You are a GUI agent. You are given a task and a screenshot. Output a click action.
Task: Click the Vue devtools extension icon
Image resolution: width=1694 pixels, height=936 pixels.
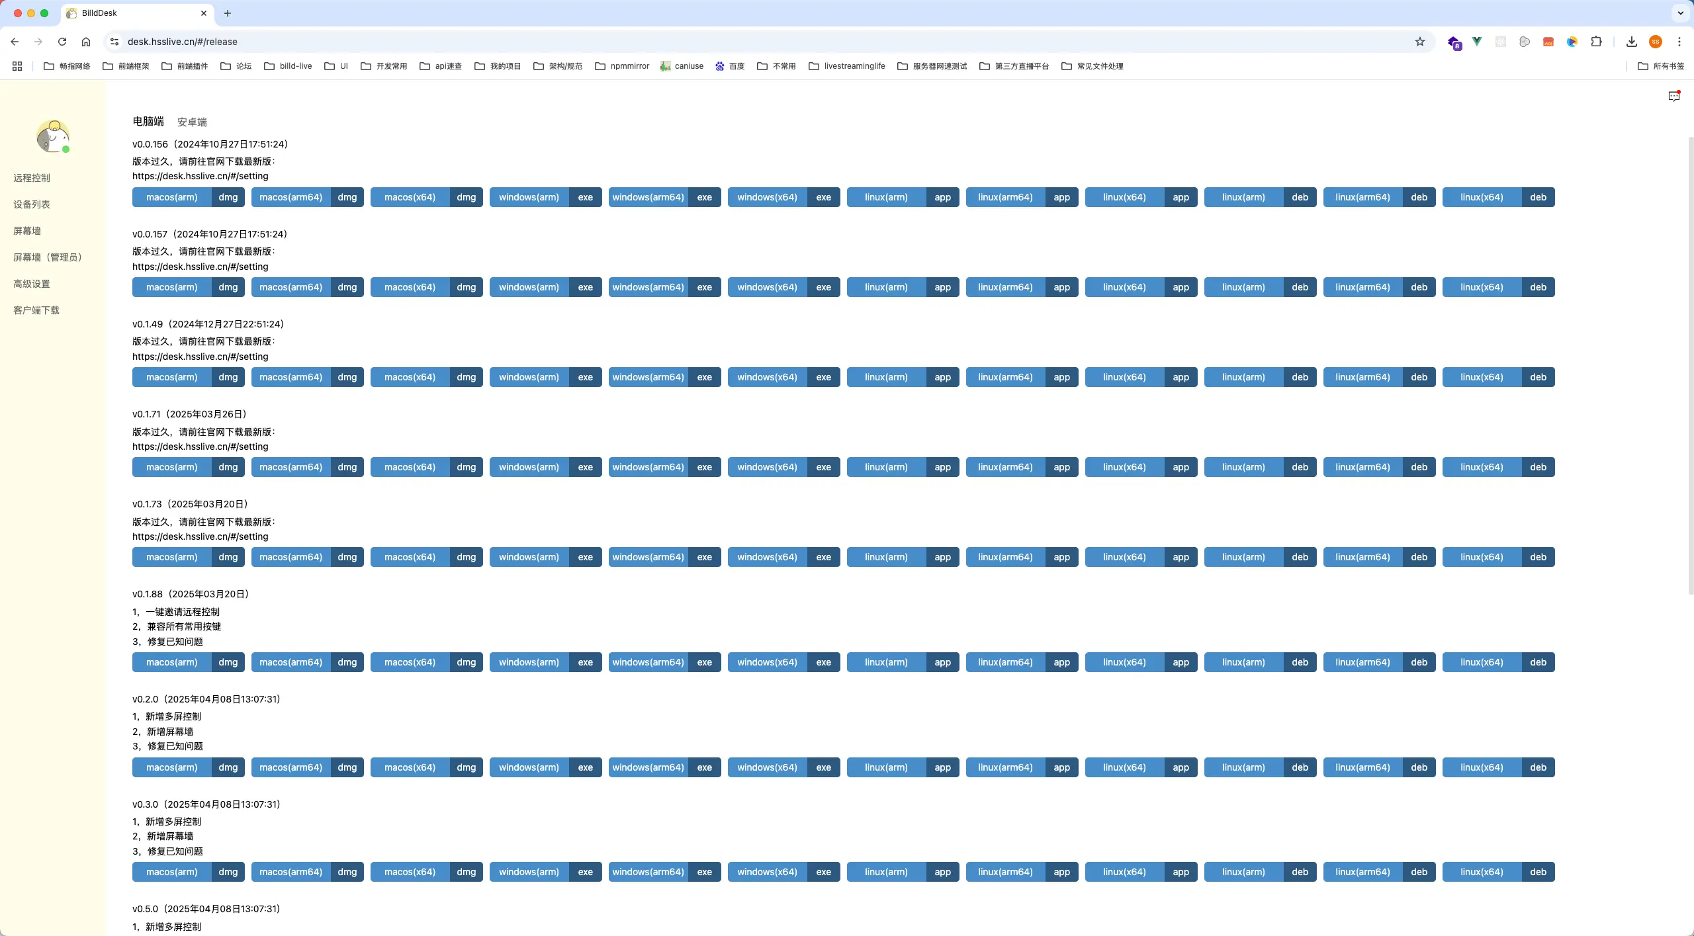[x=1476, y=42]
